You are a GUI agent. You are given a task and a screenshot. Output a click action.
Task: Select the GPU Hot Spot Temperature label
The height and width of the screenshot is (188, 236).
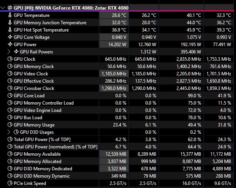pyautogui.click(x=41, y=30)
